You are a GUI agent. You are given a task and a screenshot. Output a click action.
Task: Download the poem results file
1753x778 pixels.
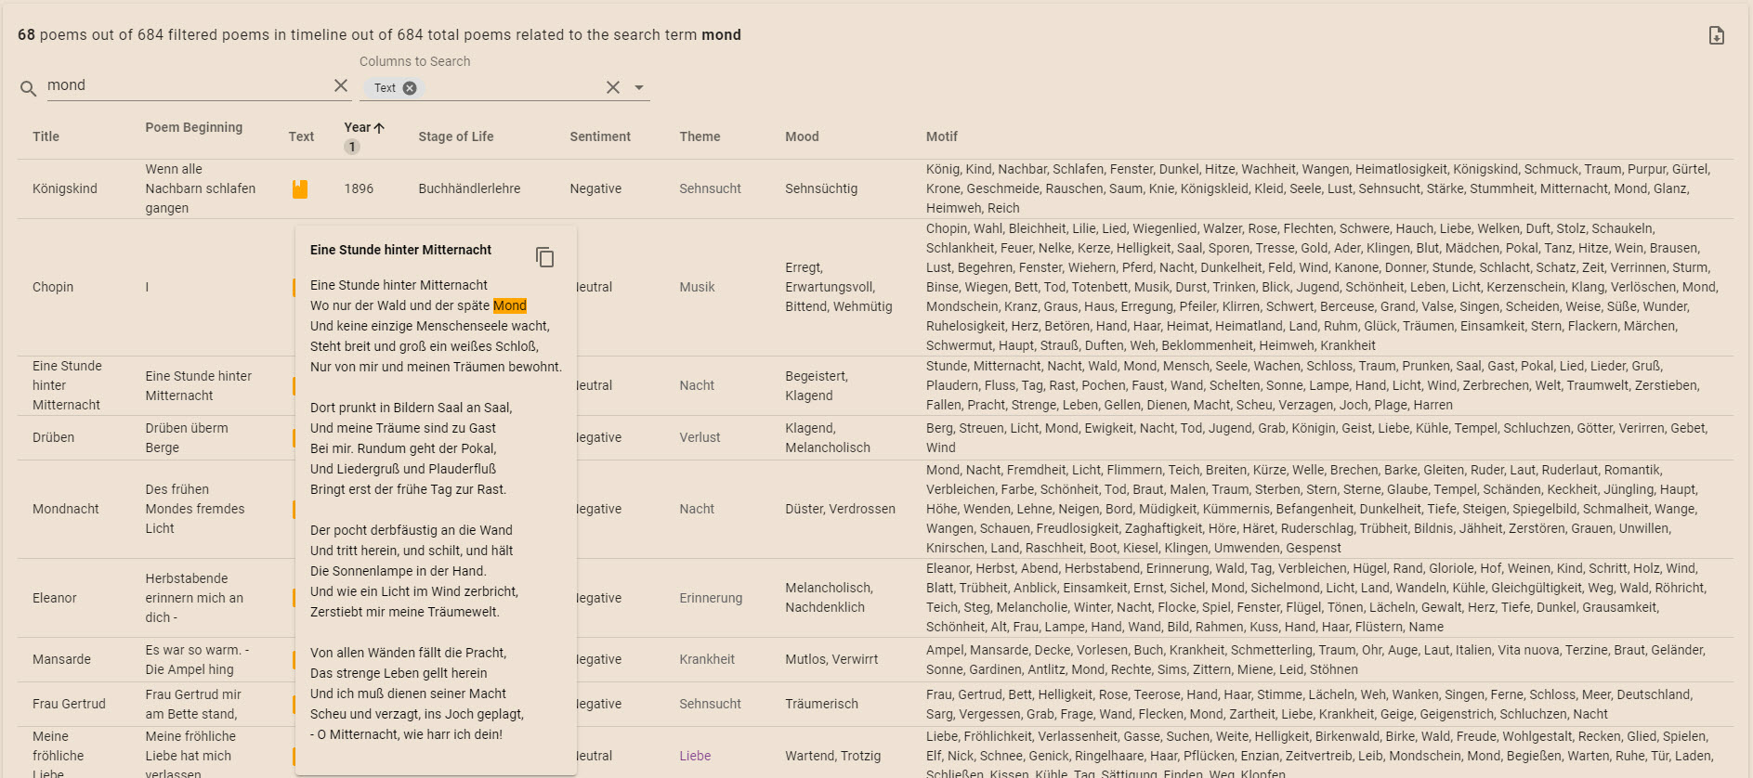(x=1716, y=35)
